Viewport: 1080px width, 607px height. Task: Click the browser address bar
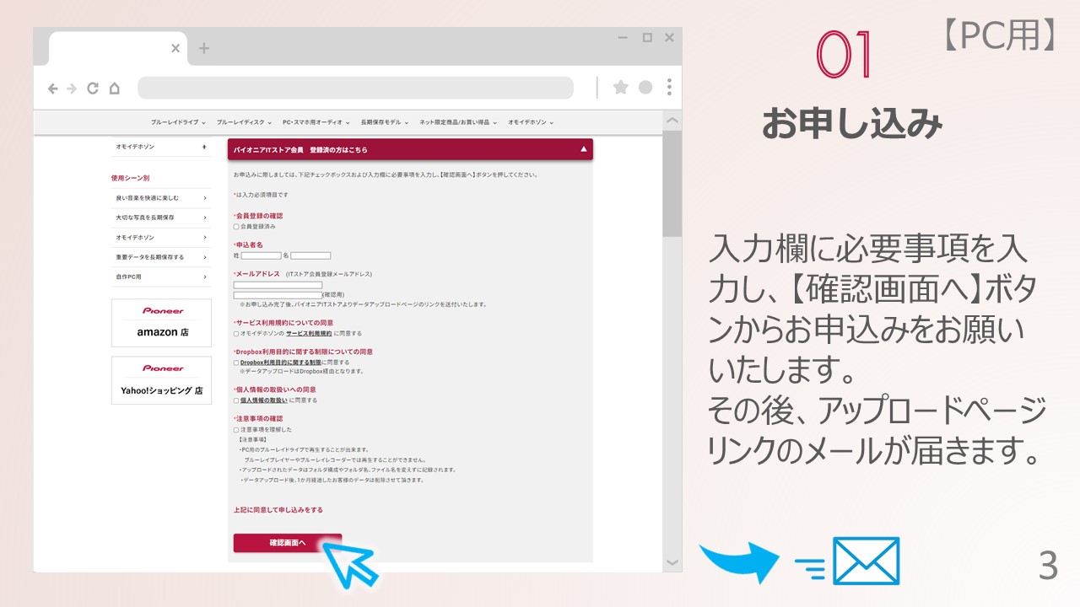(x=355, y=88)
